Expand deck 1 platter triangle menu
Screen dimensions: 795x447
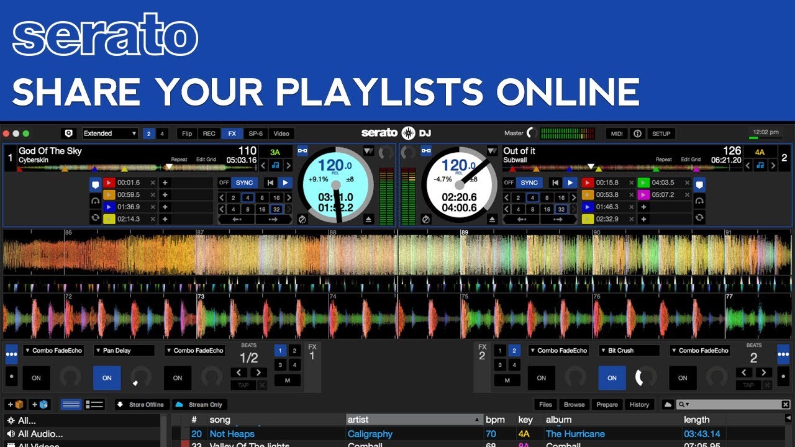click(x=369, y=151)
